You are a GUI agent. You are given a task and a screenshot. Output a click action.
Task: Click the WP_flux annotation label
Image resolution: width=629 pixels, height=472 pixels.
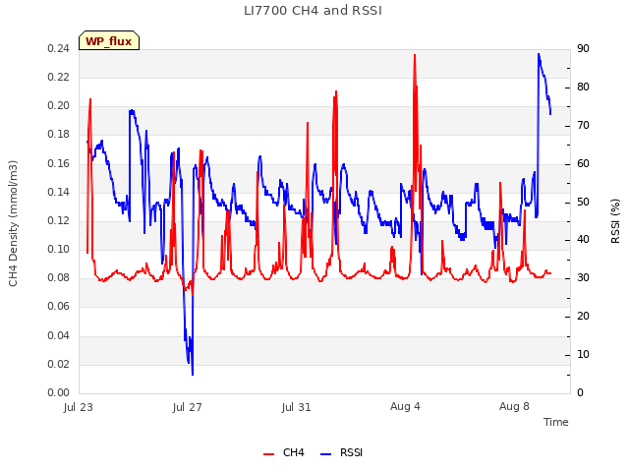tap(109, 41)
